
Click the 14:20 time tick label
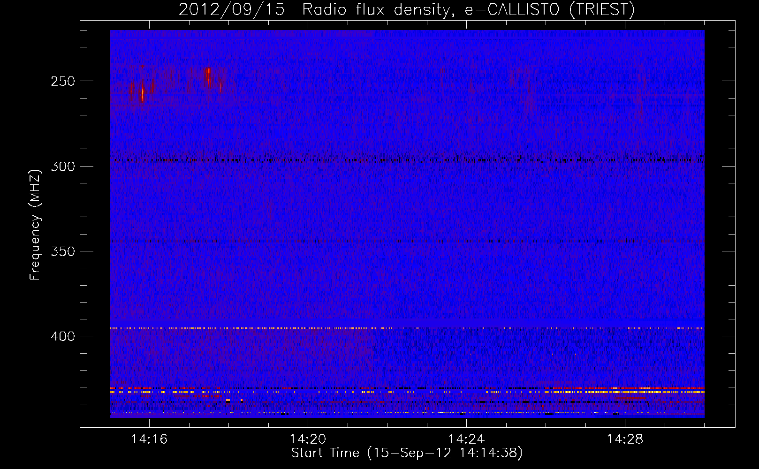[308, 439]
